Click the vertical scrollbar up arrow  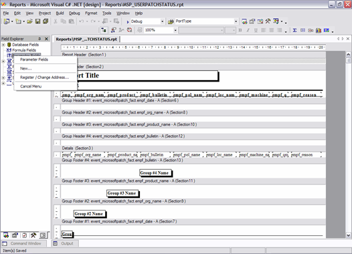tap(348, 54)
